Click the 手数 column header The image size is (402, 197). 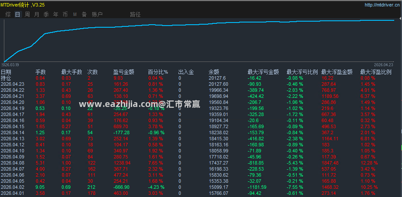[x=41, y=72]
